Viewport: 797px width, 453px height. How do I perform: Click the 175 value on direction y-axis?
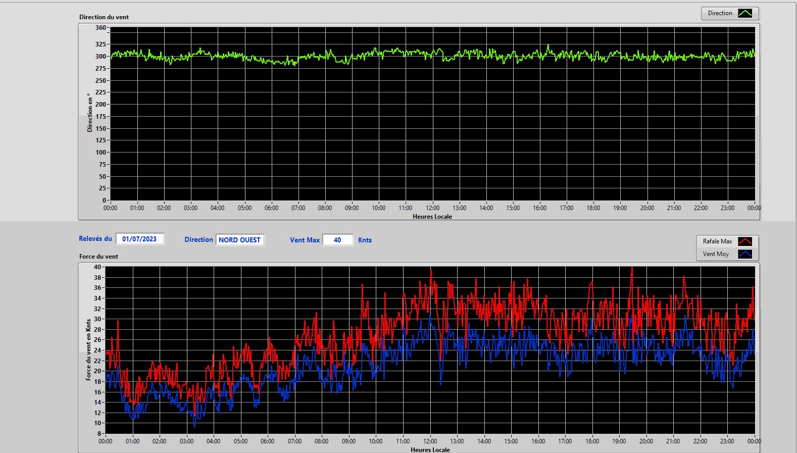point(101,117)
